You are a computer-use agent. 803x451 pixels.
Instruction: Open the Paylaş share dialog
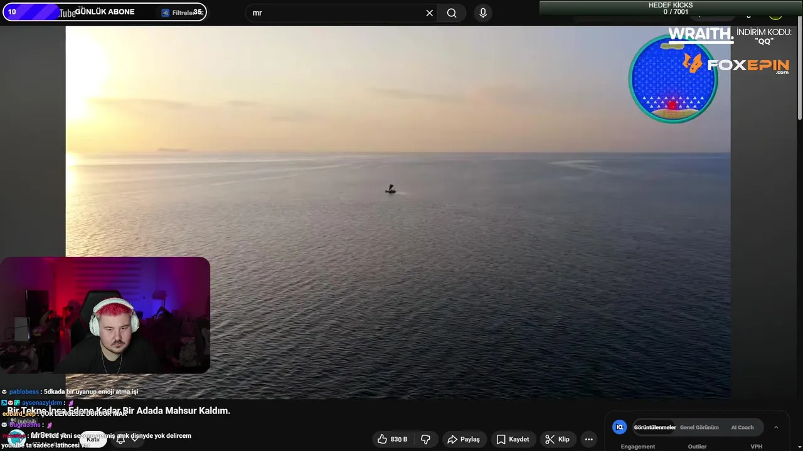tap(464, 439)
